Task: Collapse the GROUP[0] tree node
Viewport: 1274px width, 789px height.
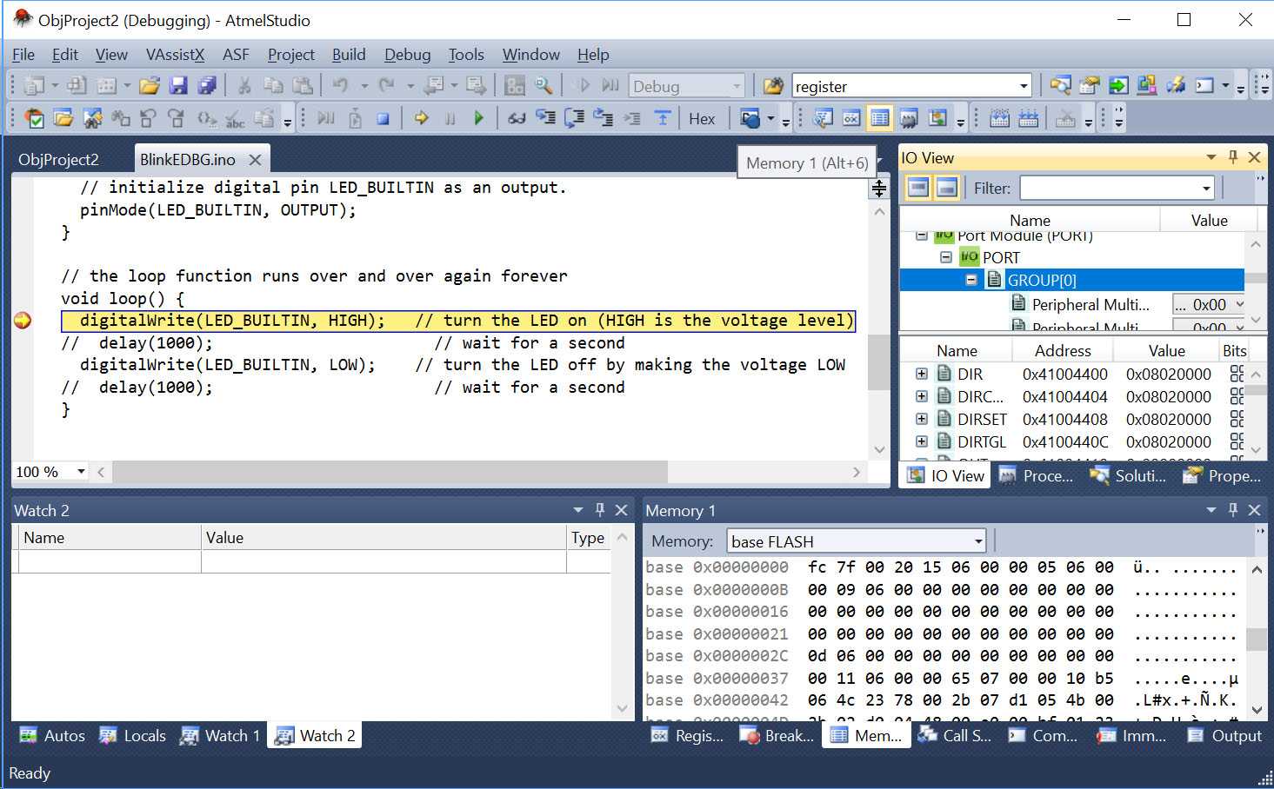Action: [971, 280]
